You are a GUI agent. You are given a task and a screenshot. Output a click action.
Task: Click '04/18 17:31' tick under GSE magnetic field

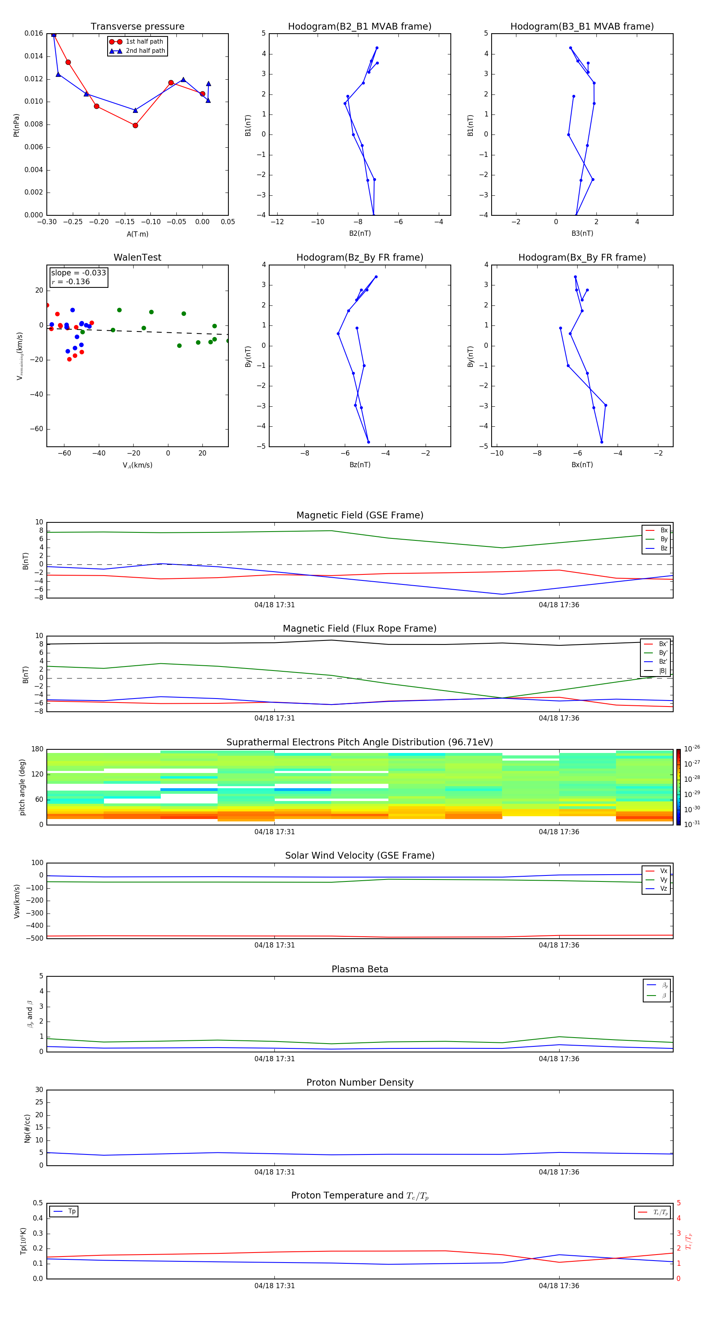[x=275, y=605]
